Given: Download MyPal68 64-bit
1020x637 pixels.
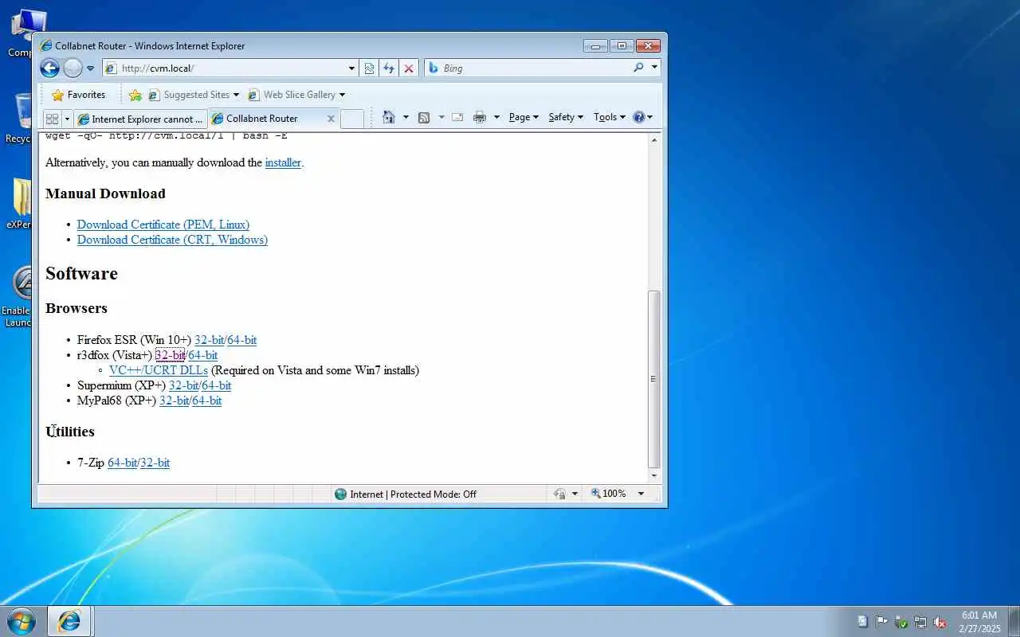Looking at the screenshot, I should (207, 401).
